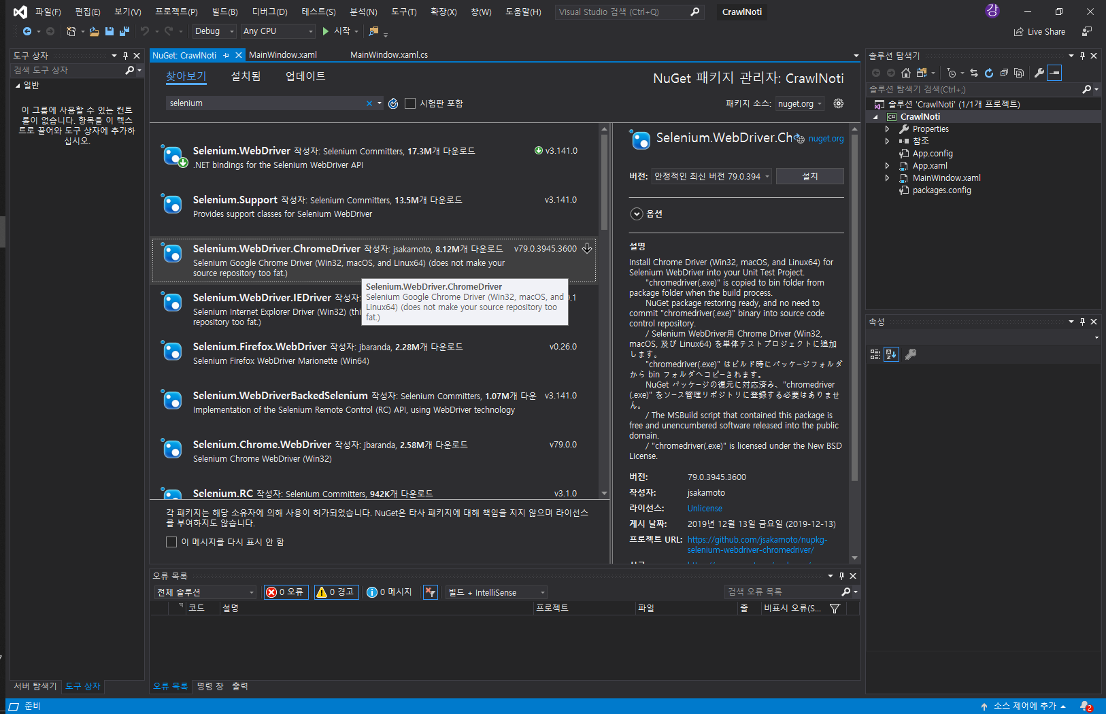Click the Solution Explorer search field

(975, 89)
